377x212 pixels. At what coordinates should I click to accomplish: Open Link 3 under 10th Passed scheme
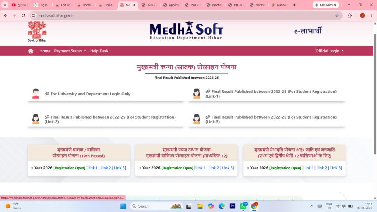coord(119,168)
